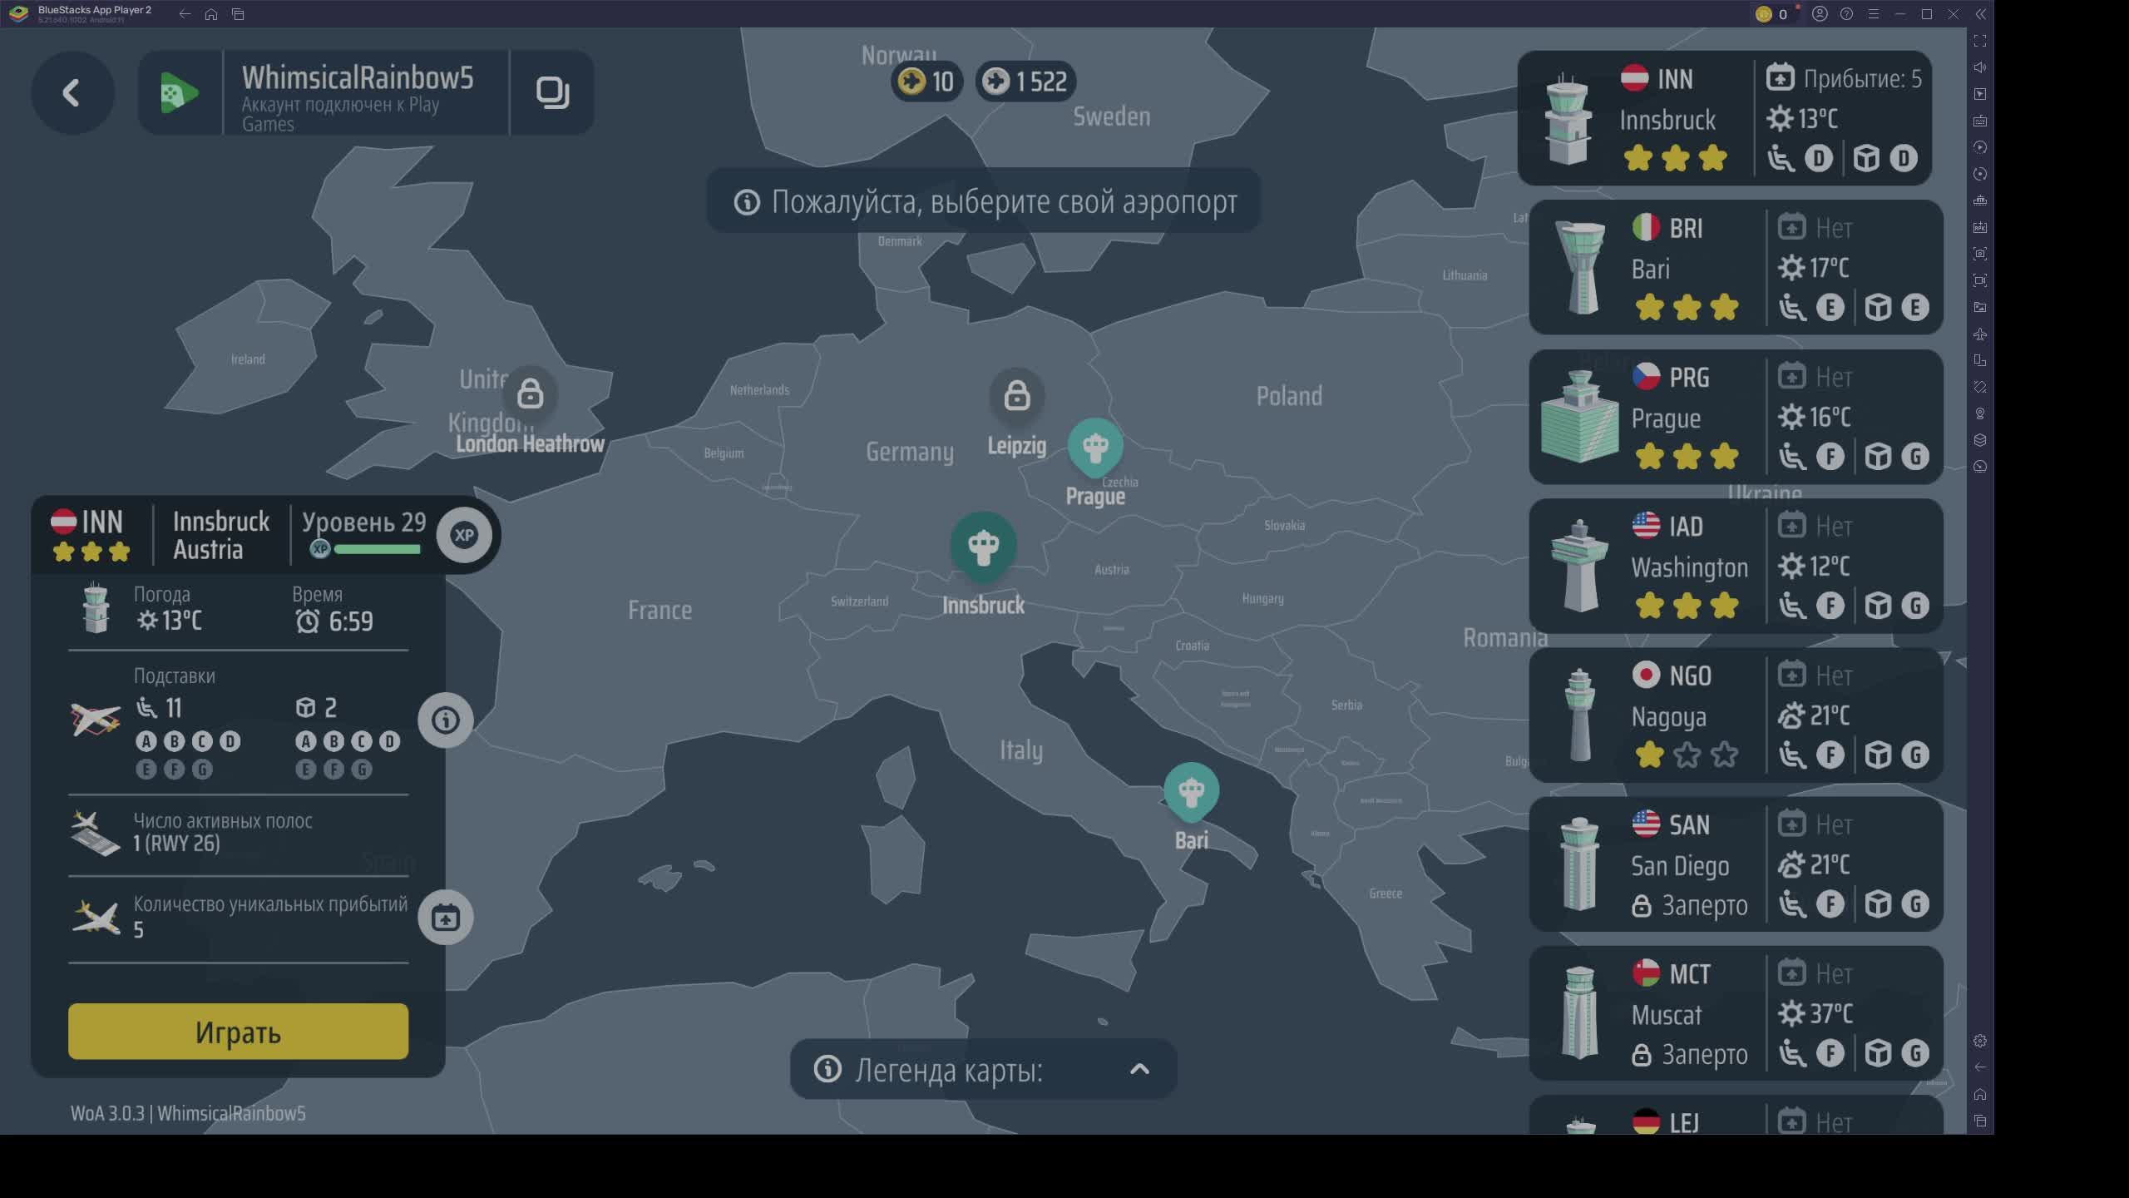Click BlueStacks fullscreen sidebar icon
The width and height of the screenshot is (2129, 1198).
click(x=1980, y=41)
